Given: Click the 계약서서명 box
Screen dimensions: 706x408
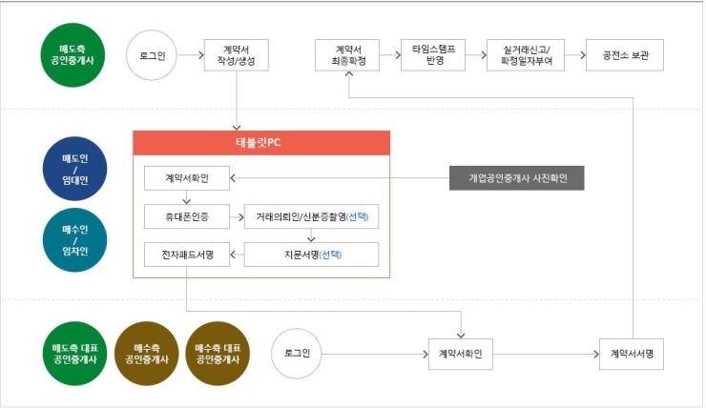Looking at the screenshot, I should point(632,355).
